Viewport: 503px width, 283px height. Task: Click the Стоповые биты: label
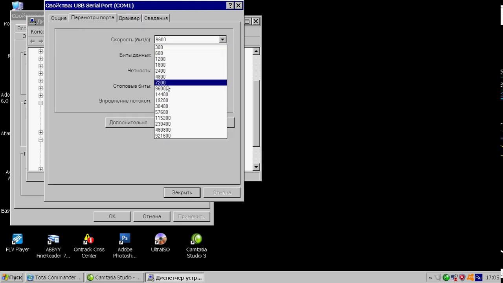pyautogui.click(x=132, y=86)
